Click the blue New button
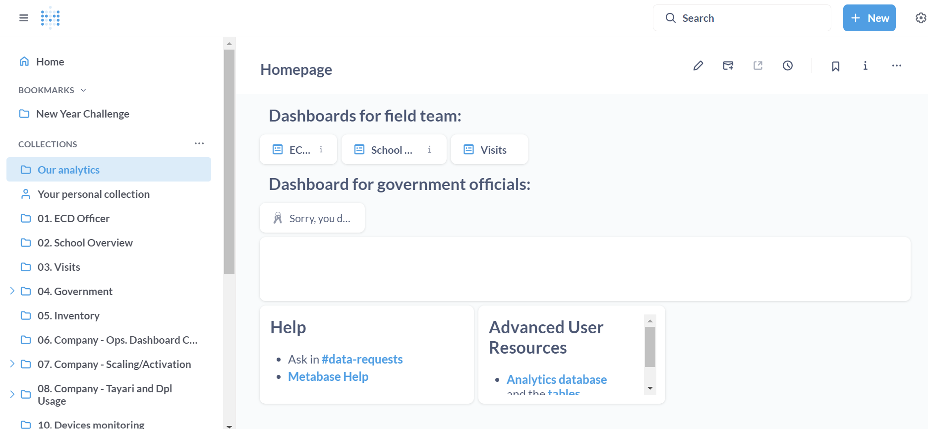 869,18
